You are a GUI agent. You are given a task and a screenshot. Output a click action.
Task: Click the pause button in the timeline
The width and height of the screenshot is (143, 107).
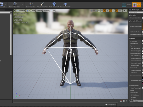124,101
